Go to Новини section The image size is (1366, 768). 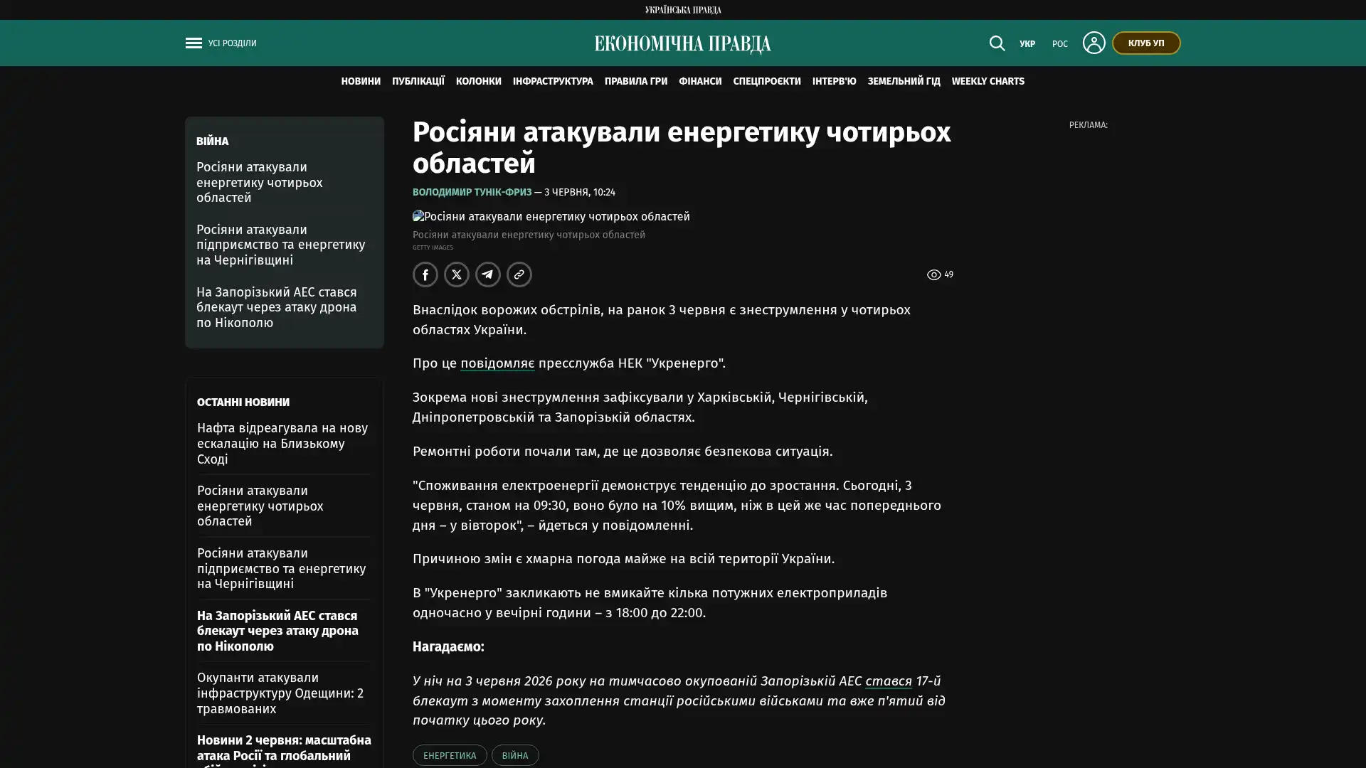point(361,82)
